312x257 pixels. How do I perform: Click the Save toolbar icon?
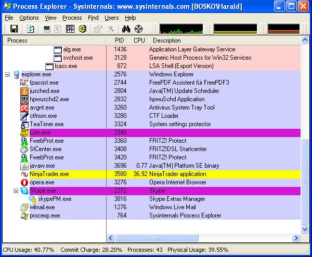(x=14, y=29)
